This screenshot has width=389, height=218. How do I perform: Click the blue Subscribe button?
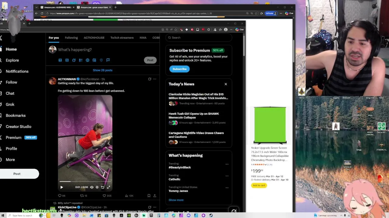pyautogui.click(x=180, y=69)
